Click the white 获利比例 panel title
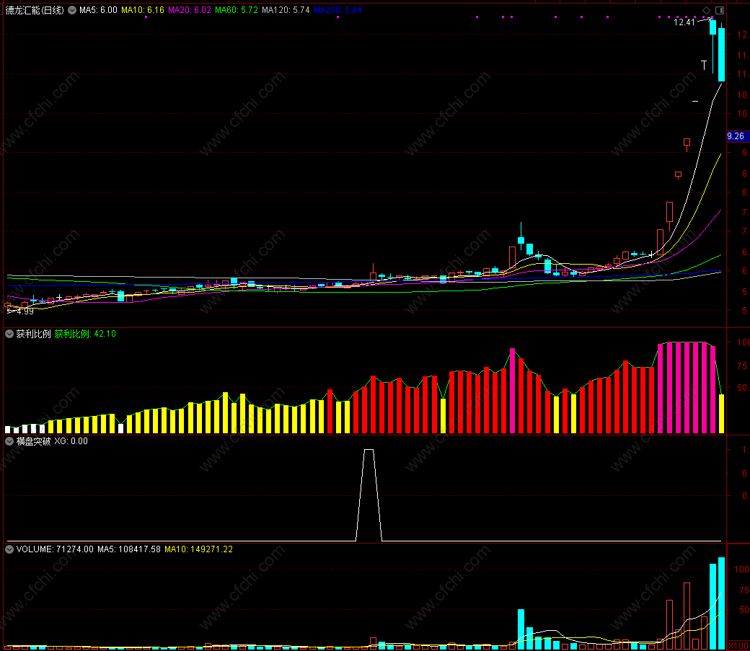 point(33,334)
